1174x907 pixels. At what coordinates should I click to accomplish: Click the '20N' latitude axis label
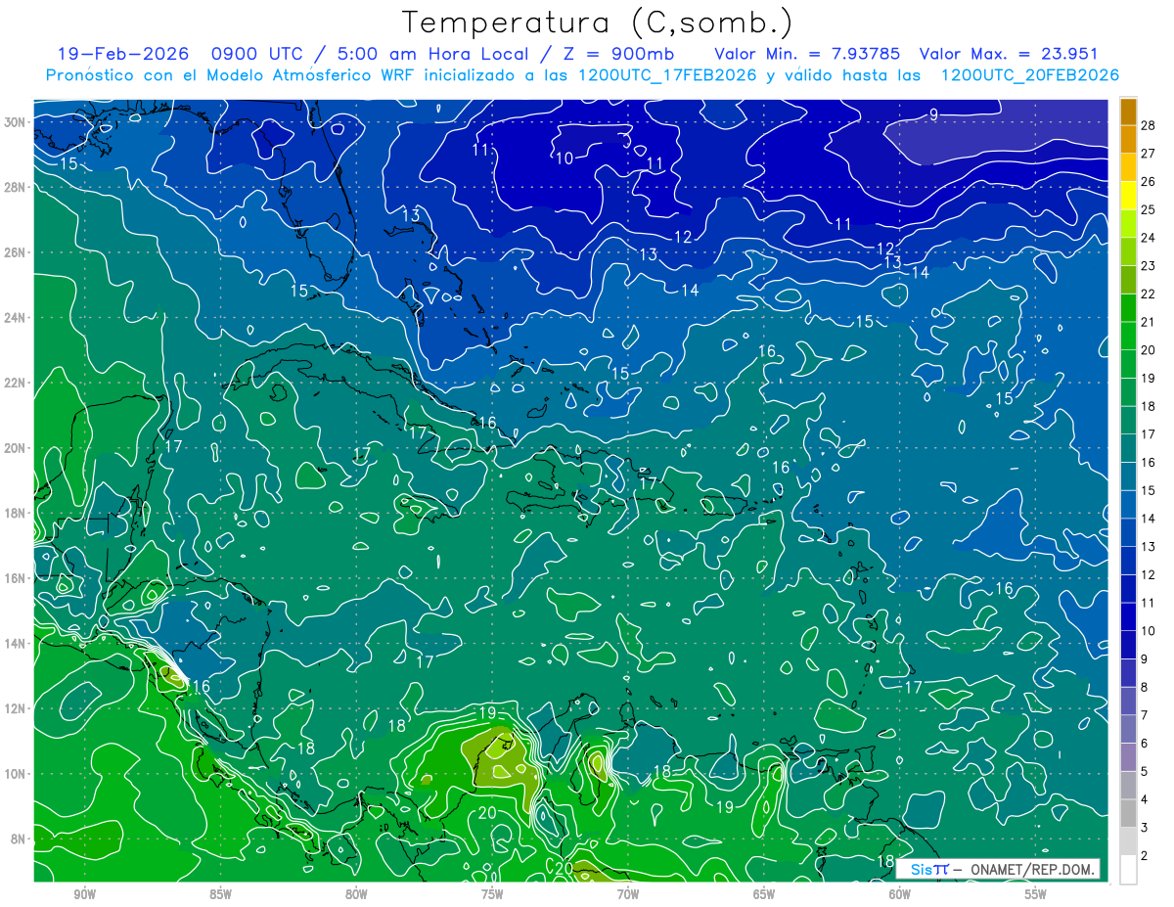[x=15, y=447]
